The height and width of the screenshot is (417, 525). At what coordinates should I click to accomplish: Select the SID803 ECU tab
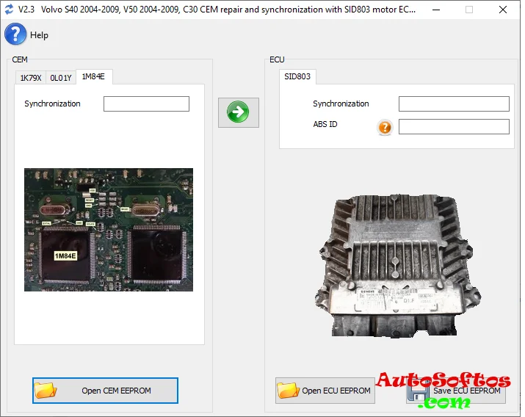[297, 77]
